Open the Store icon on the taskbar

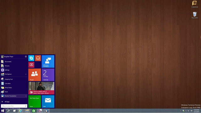[x=34, y=111]
